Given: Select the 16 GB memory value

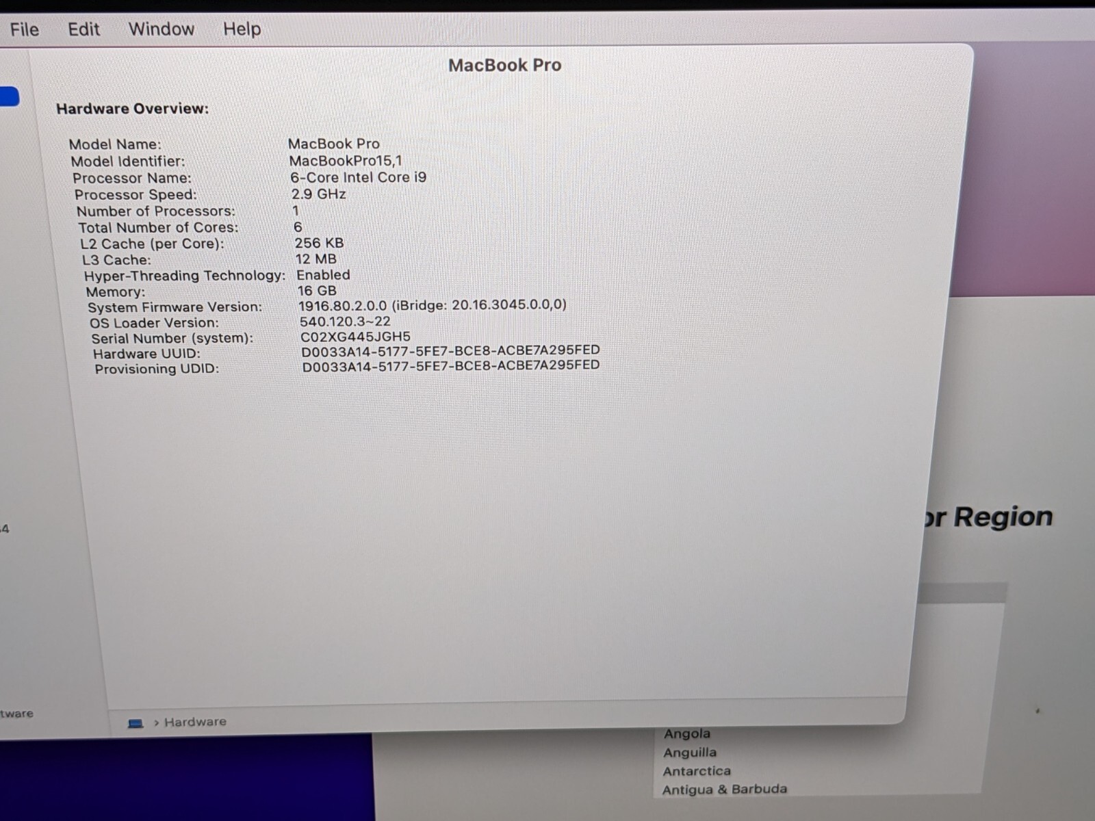Looking at the screenshot, I should [x=317, y=291].
